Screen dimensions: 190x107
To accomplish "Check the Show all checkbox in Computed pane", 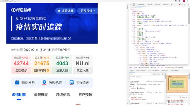I will point(180,97).
